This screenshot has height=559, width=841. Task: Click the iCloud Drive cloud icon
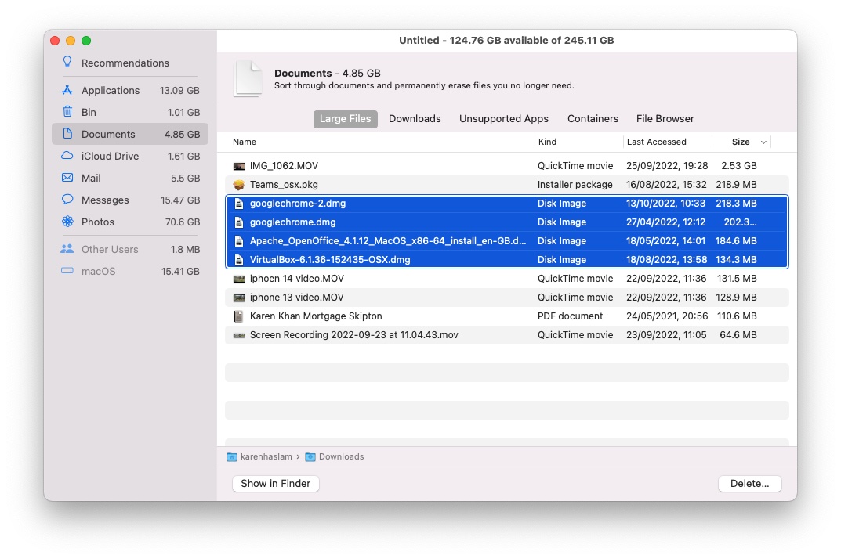click(67, 156)
